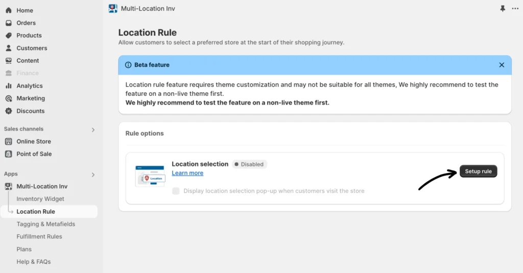The height and width of the screenshot is (273, 523).
Task: Click the Marketing target icon
Action: click(x=8, y=98)
